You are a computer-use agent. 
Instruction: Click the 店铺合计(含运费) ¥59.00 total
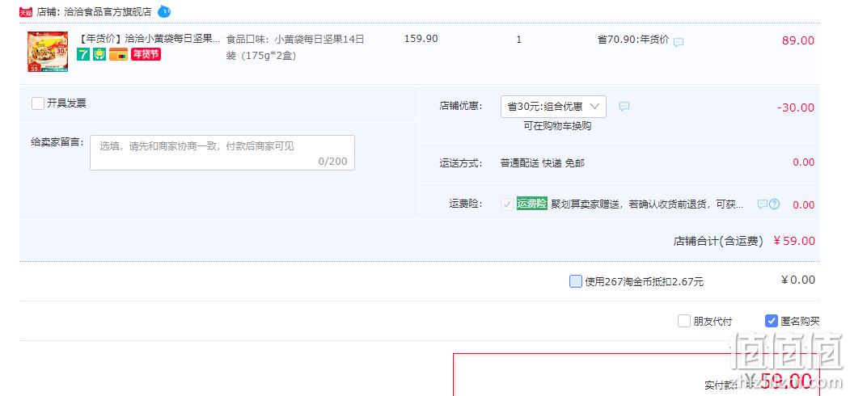tap(744, 241)
